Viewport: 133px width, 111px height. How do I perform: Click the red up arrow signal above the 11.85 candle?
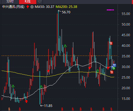tap(48, 71)
